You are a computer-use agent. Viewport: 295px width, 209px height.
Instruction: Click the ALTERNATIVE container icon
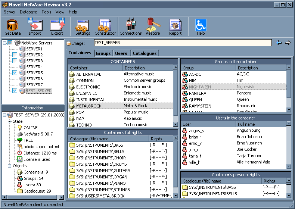[72, 74]
